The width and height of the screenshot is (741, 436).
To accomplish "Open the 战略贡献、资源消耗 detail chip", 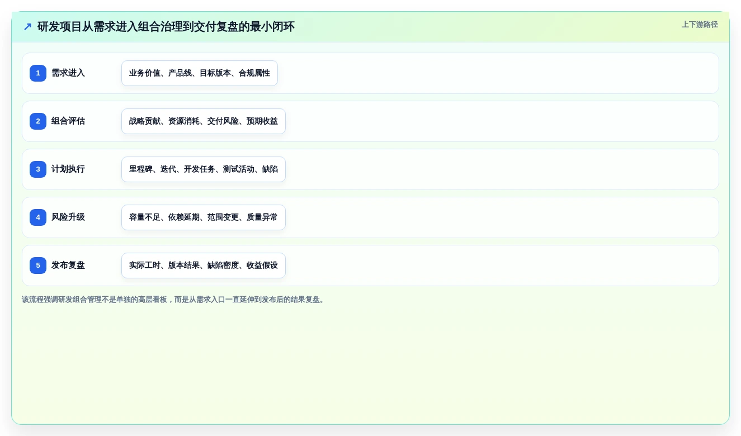I will click(x=204, y=121).
